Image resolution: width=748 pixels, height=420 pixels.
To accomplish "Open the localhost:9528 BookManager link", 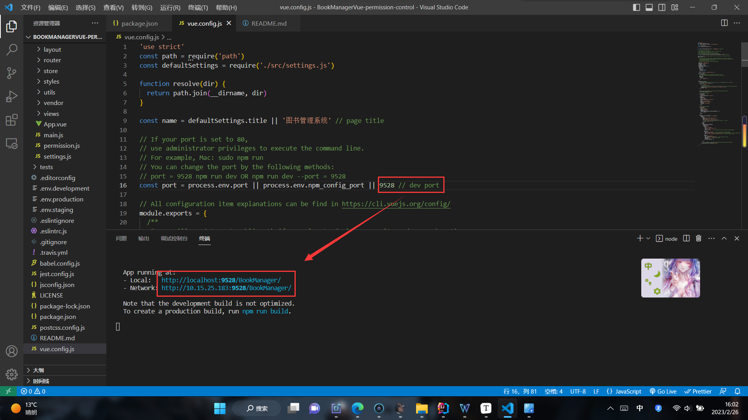I will click(221, 280).
